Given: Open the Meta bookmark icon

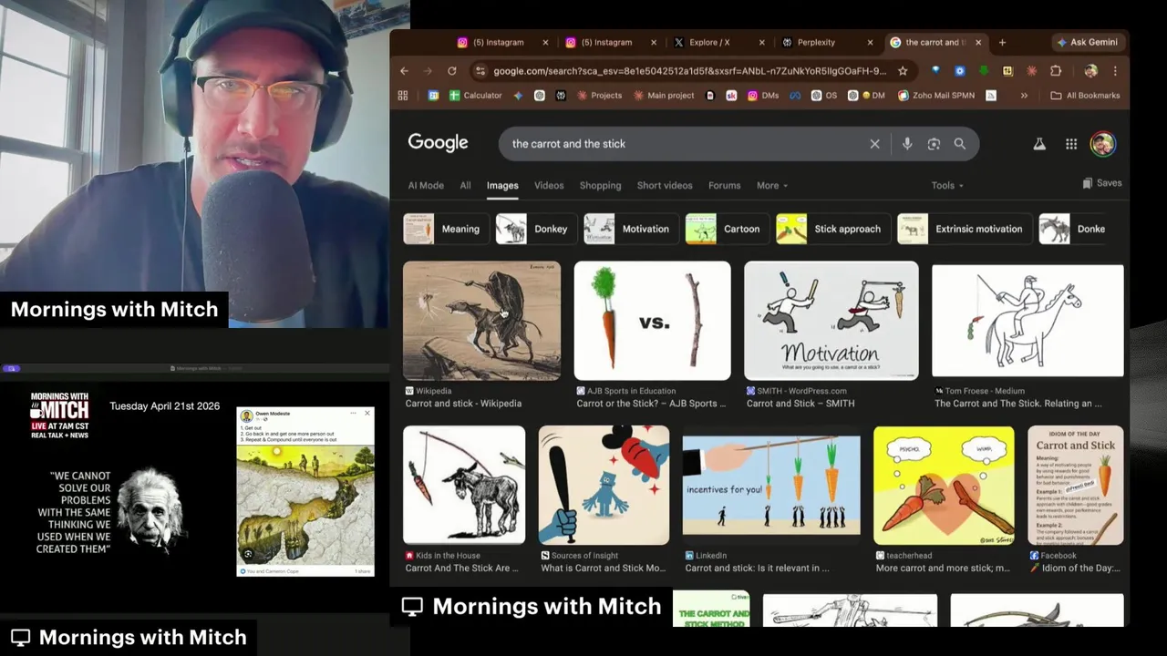Looking at the screenshot, I should coord(795,95).
